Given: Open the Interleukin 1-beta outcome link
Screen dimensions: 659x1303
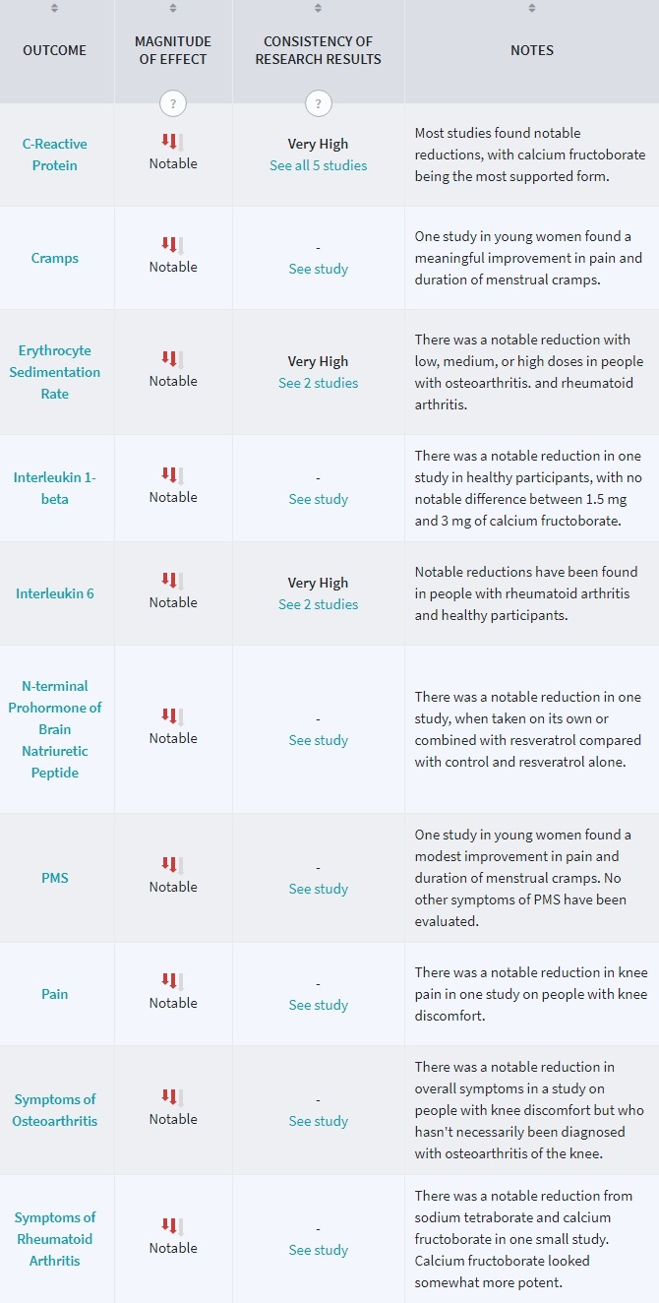Looking at the screenshot, I should (55, 488).
